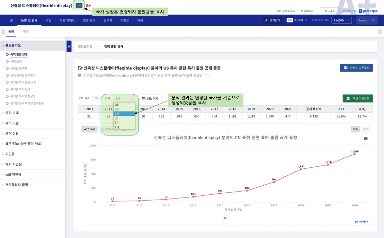Open 동향 및 평가 navigation menu

pos(29,20)
